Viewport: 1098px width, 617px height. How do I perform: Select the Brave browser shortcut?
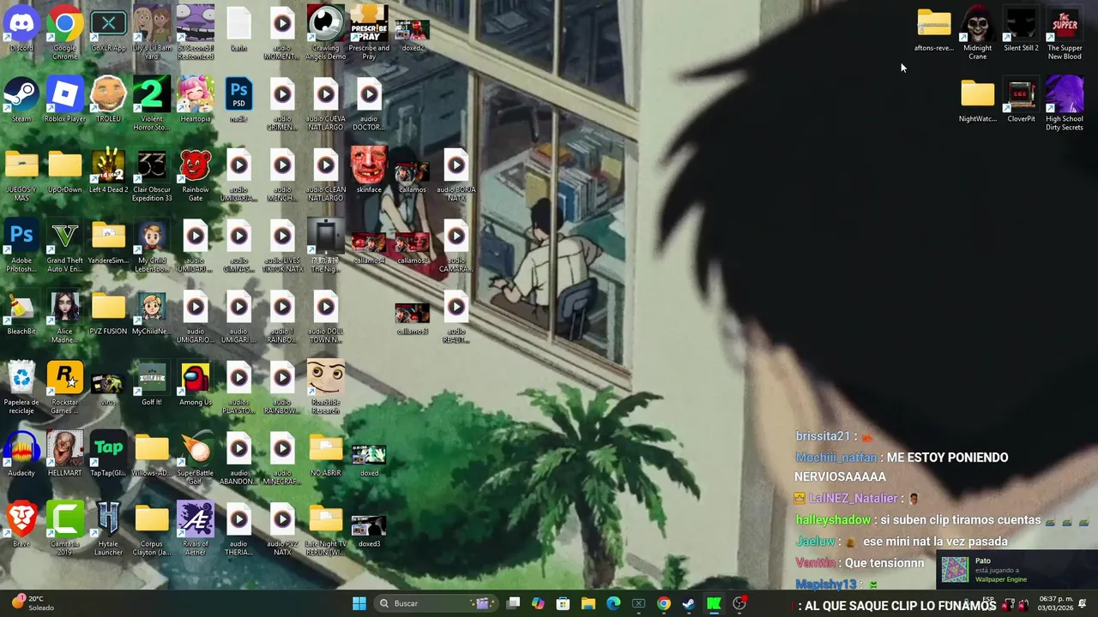pyautogui.click(x=21, y=524)
